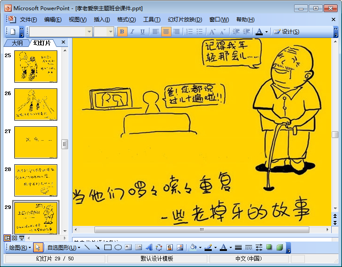Click the New document icon
The width and height of the screenshot is (342, 267).
coord(13,32)
